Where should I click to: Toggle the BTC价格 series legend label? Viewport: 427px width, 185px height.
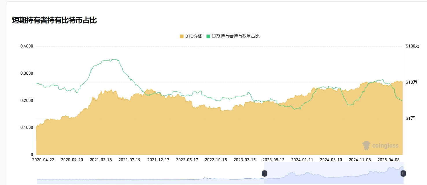pos(193,36)
